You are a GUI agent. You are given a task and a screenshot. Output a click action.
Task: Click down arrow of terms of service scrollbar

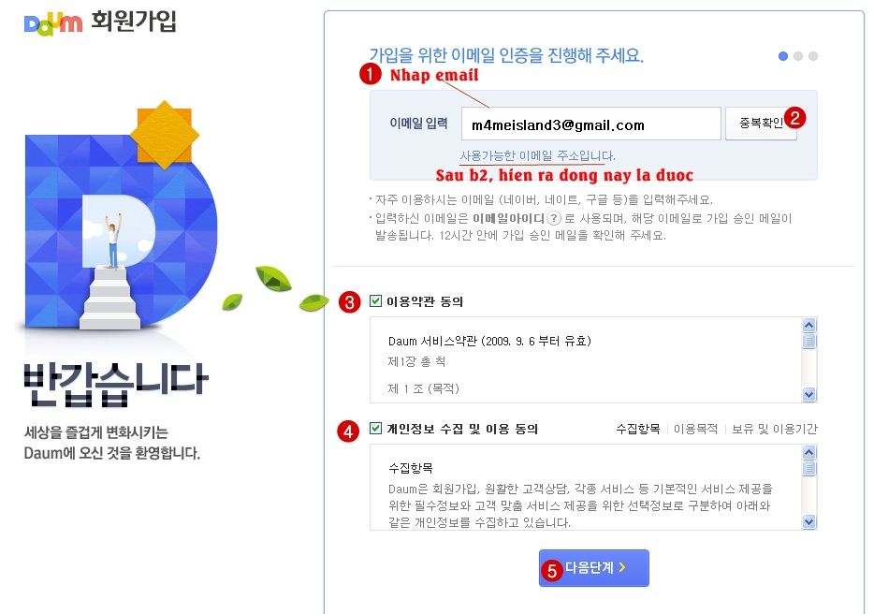(809, 394)
